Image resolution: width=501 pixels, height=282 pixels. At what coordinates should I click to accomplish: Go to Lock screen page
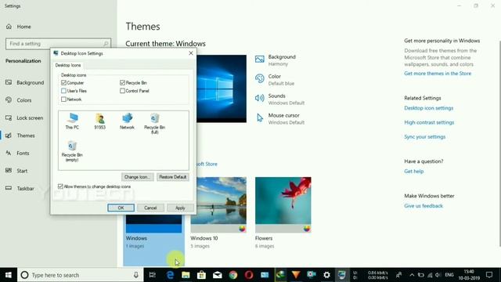[x=24, y=117]
